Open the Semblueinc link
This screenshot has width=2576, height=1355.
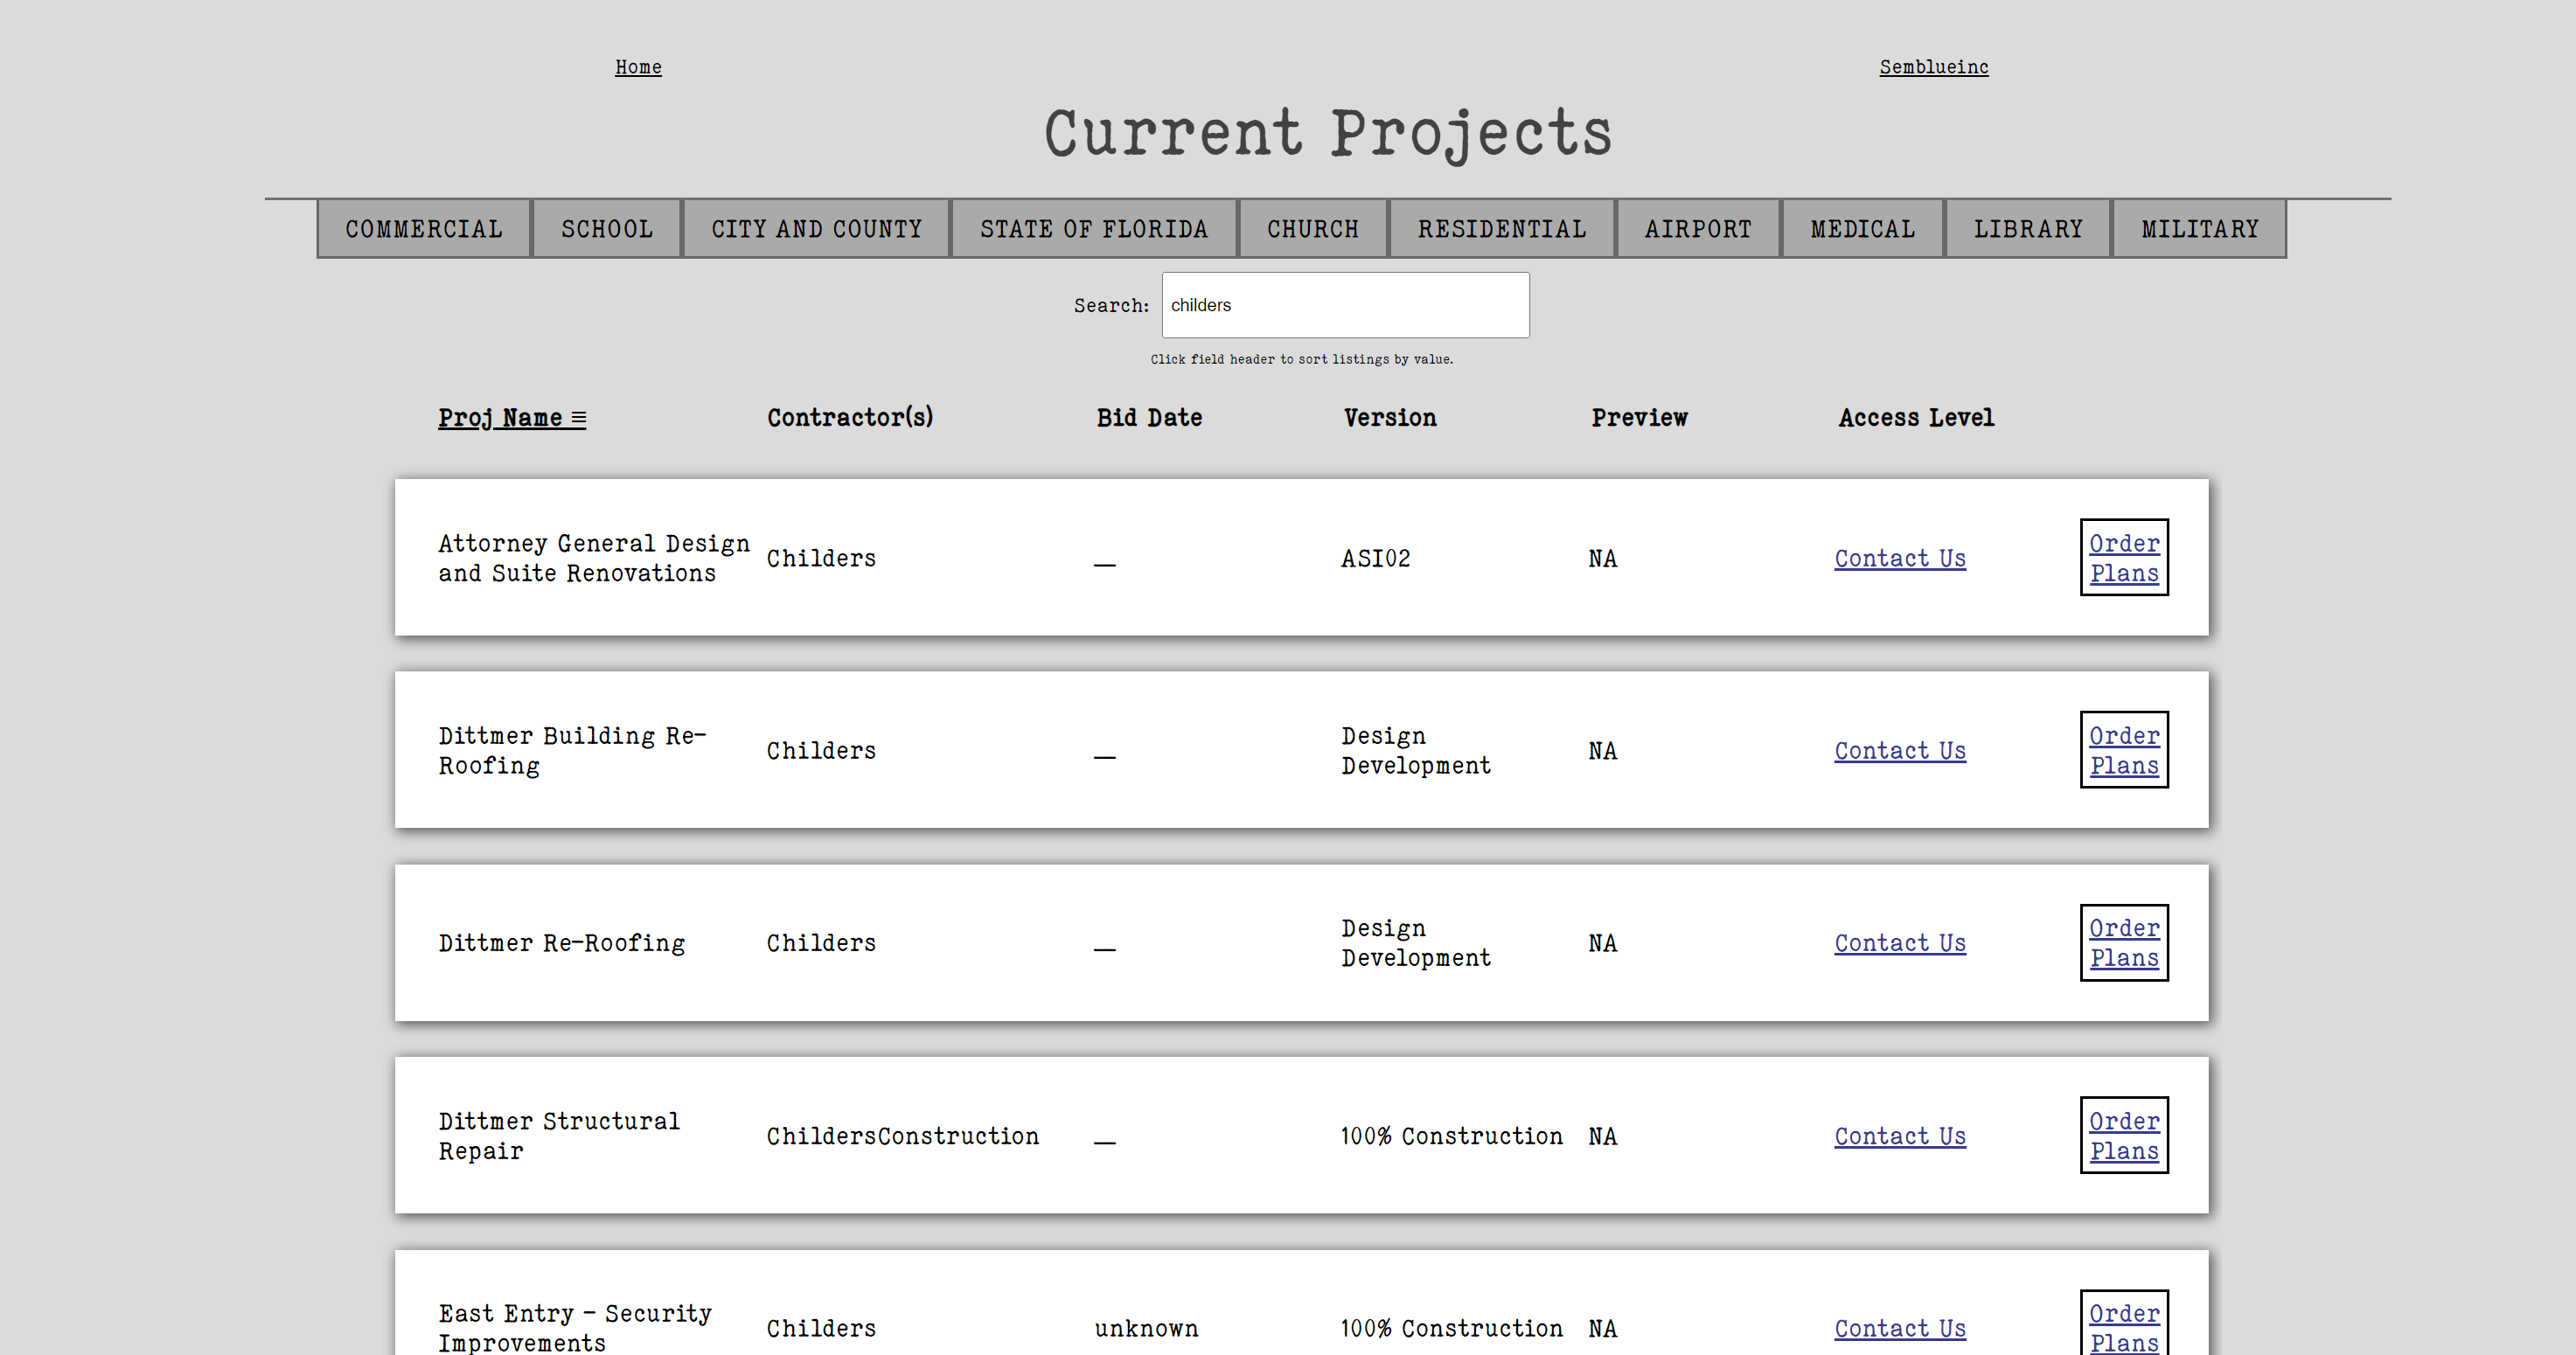pos(1933,67)
